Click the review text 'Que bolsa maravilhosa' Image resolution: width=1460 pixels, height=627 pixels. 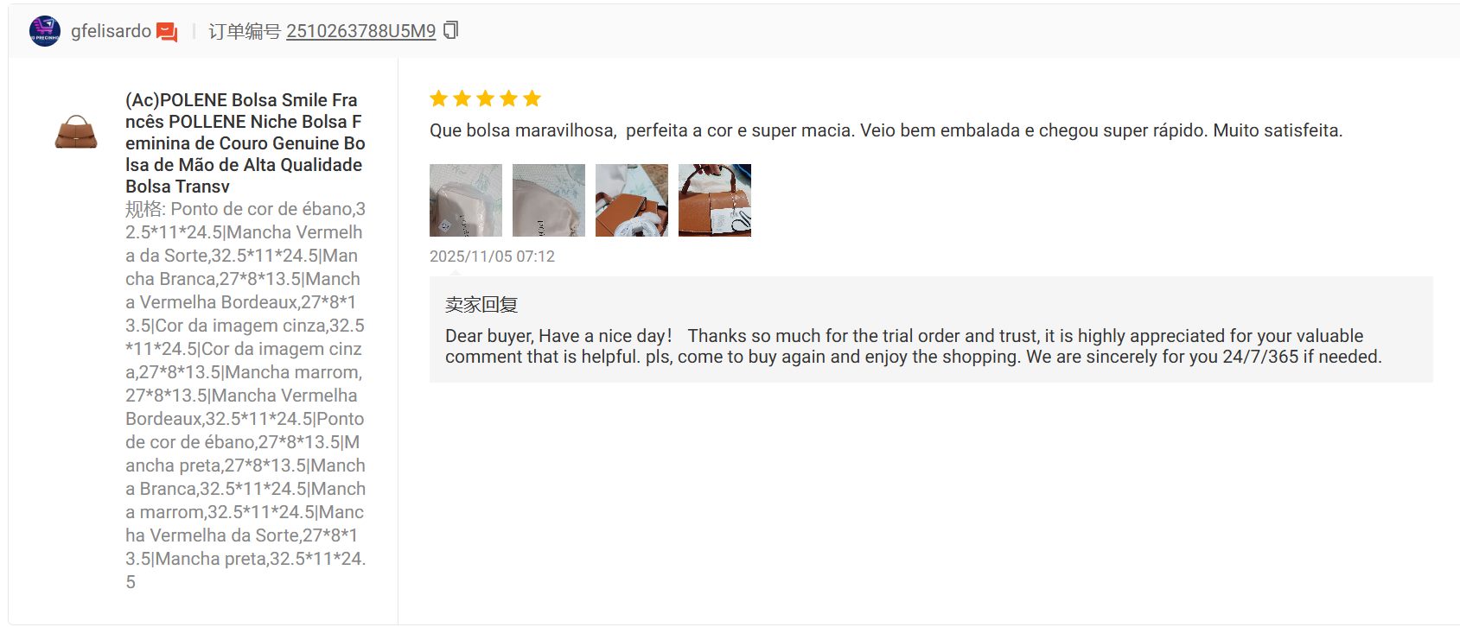(522, 130)
